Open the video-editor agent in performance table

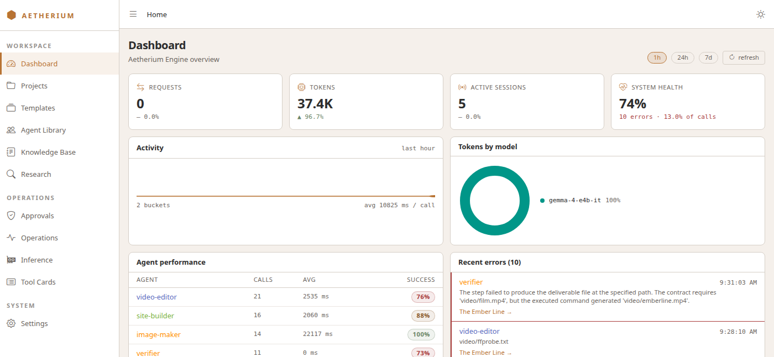pyautogui.click(x=156, y=297)
